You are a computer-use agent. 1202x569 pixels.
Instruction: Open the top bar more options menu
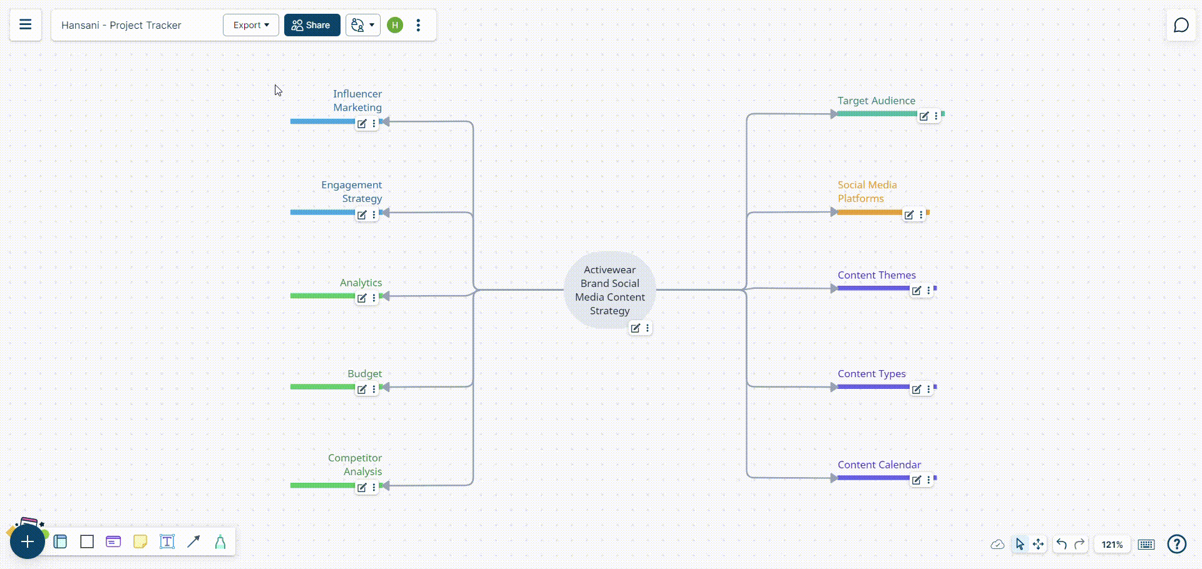point(418,25)
